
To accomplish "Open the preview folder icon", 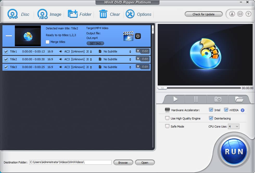I will pos(239,99).
